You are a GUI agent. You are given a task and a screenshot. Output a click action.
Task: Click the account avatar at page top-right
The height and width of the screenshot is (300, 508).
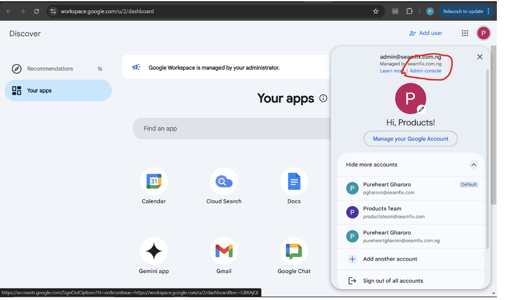click(x=483, y=33)
